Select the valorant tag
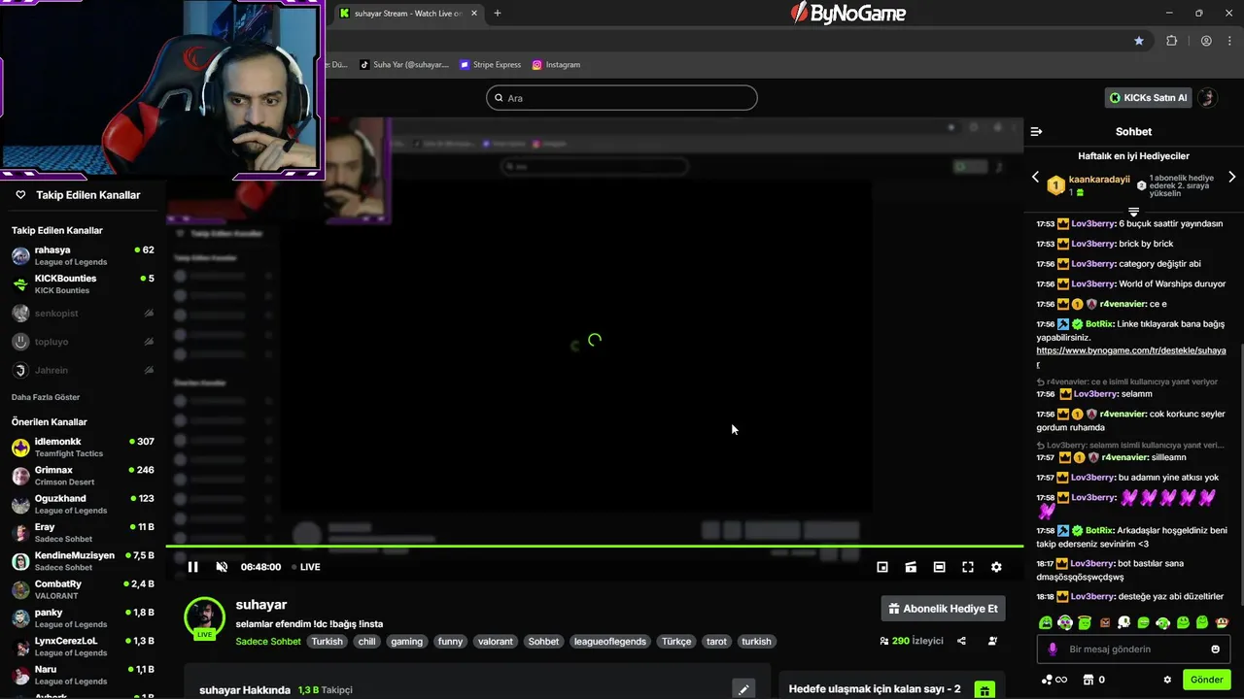The width and height of the screenshot is (1244, 699). [x=495, y=642]
